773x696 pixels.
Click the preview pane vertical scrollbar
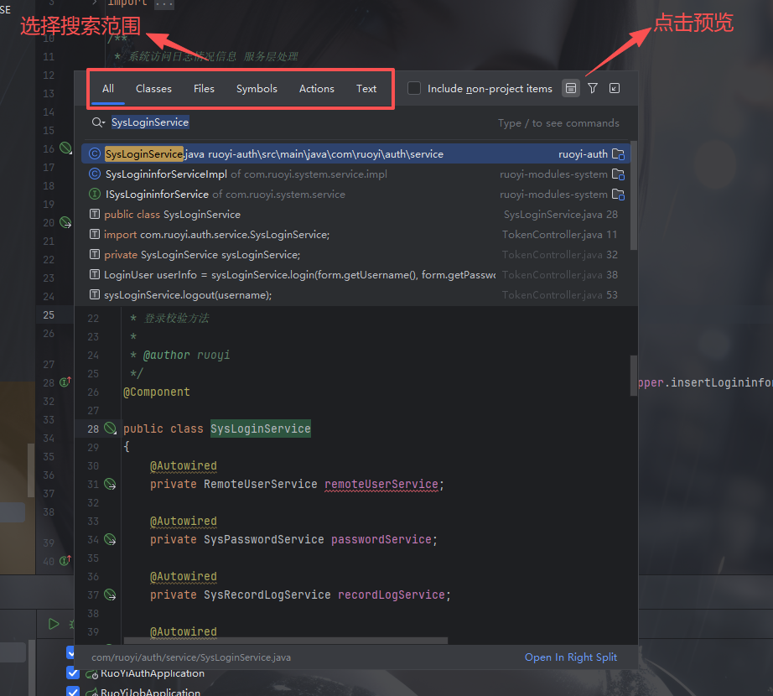tap(634, 376)
